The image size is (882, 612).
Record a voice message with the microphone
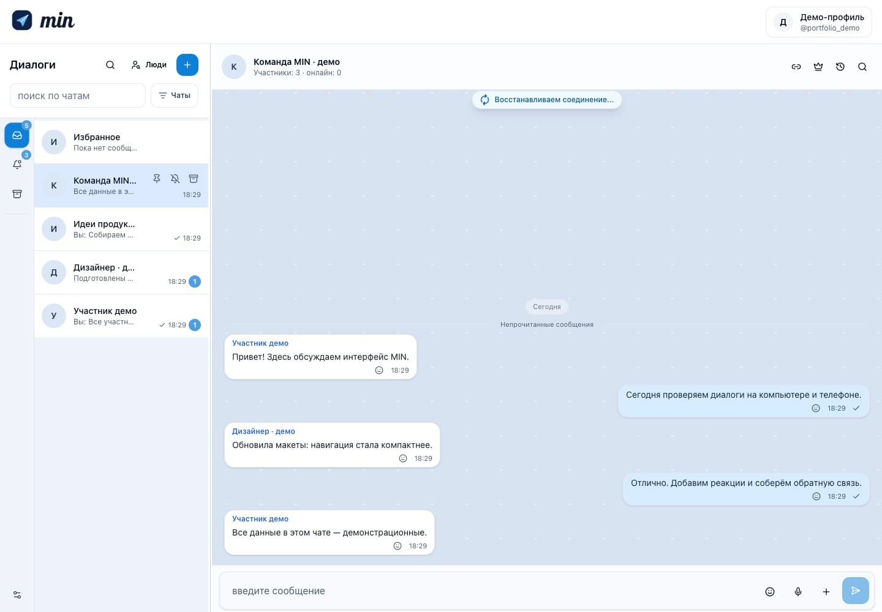(798, 591)
